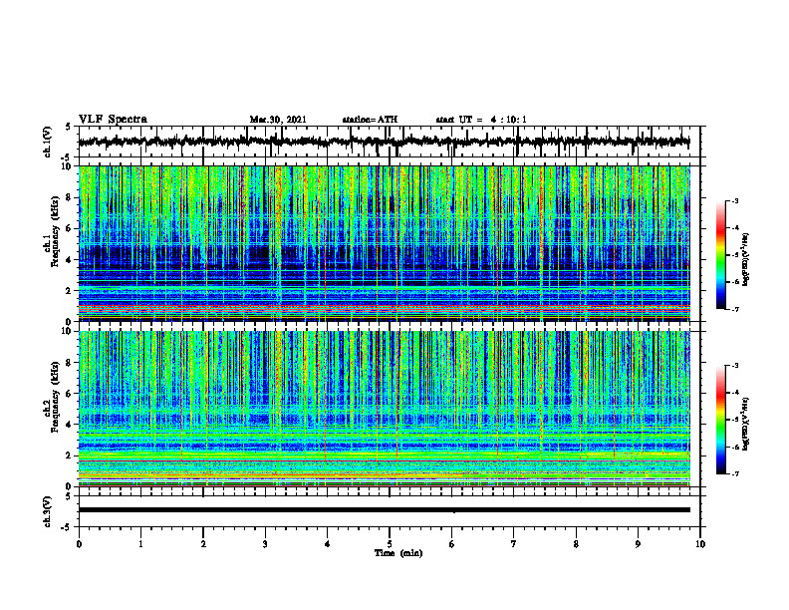The height and width of the screenshot is (610, 789).
Task: Click time axis tick label '3'
Action: coord(265,544)
